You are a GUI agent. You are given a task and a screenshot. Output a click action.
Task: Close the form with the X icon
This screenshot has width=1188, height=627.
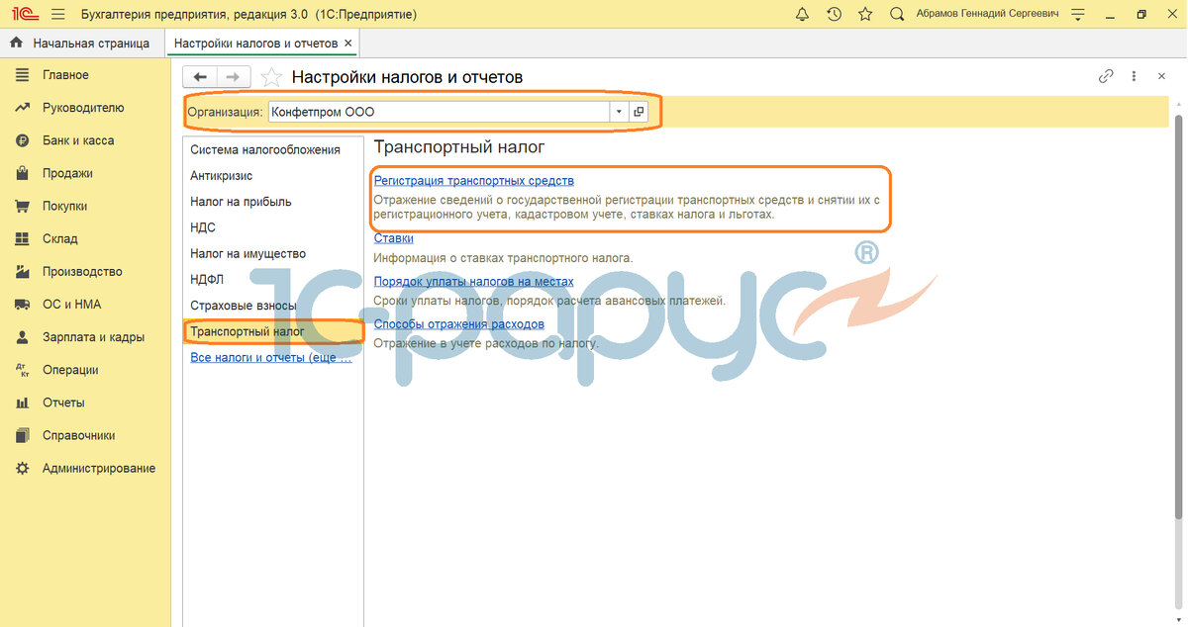[1160, 76]
